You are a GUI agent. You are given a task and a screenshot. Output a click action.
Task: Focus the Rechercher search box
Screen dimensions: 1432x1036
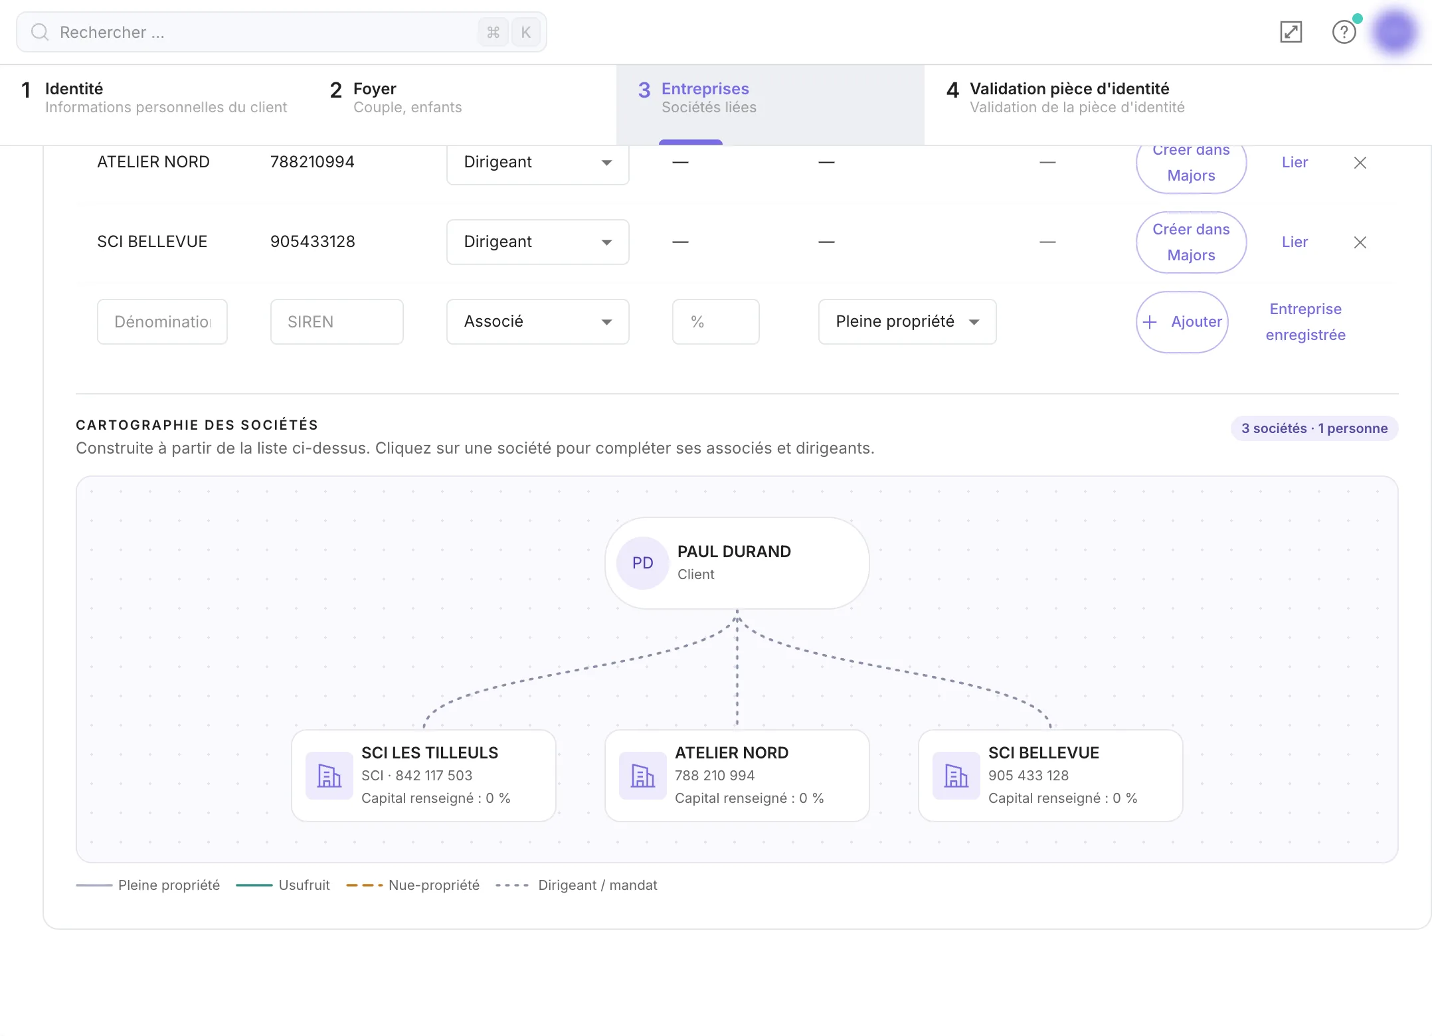point(282,32)
